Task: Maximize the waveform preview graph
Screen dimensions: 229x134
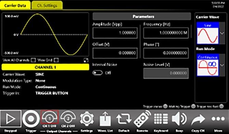Action: [x=86, y=60]
